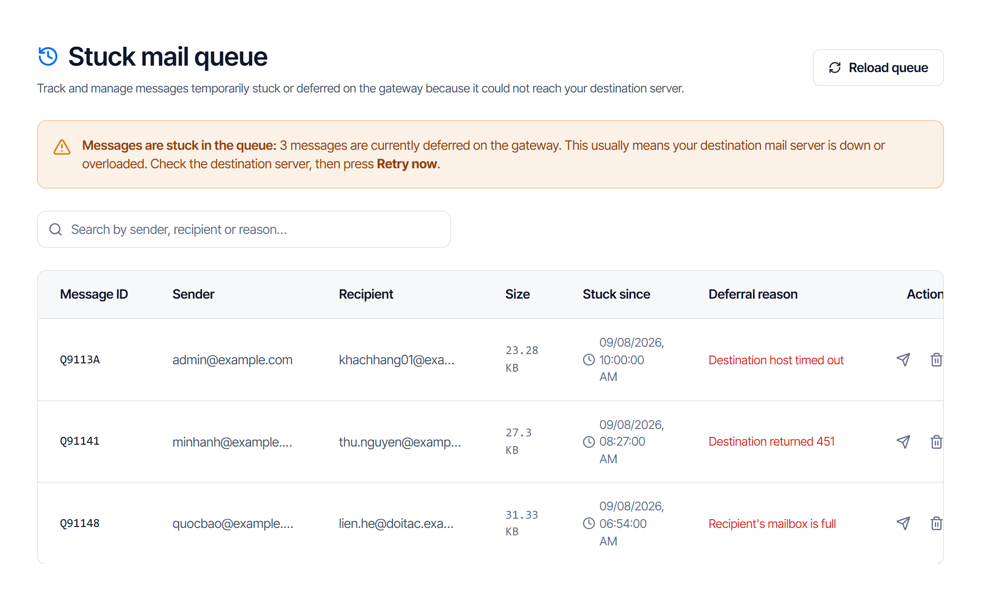Click the Recipient column header
This screenshot has width=981, height=613.
coord(366,294)
